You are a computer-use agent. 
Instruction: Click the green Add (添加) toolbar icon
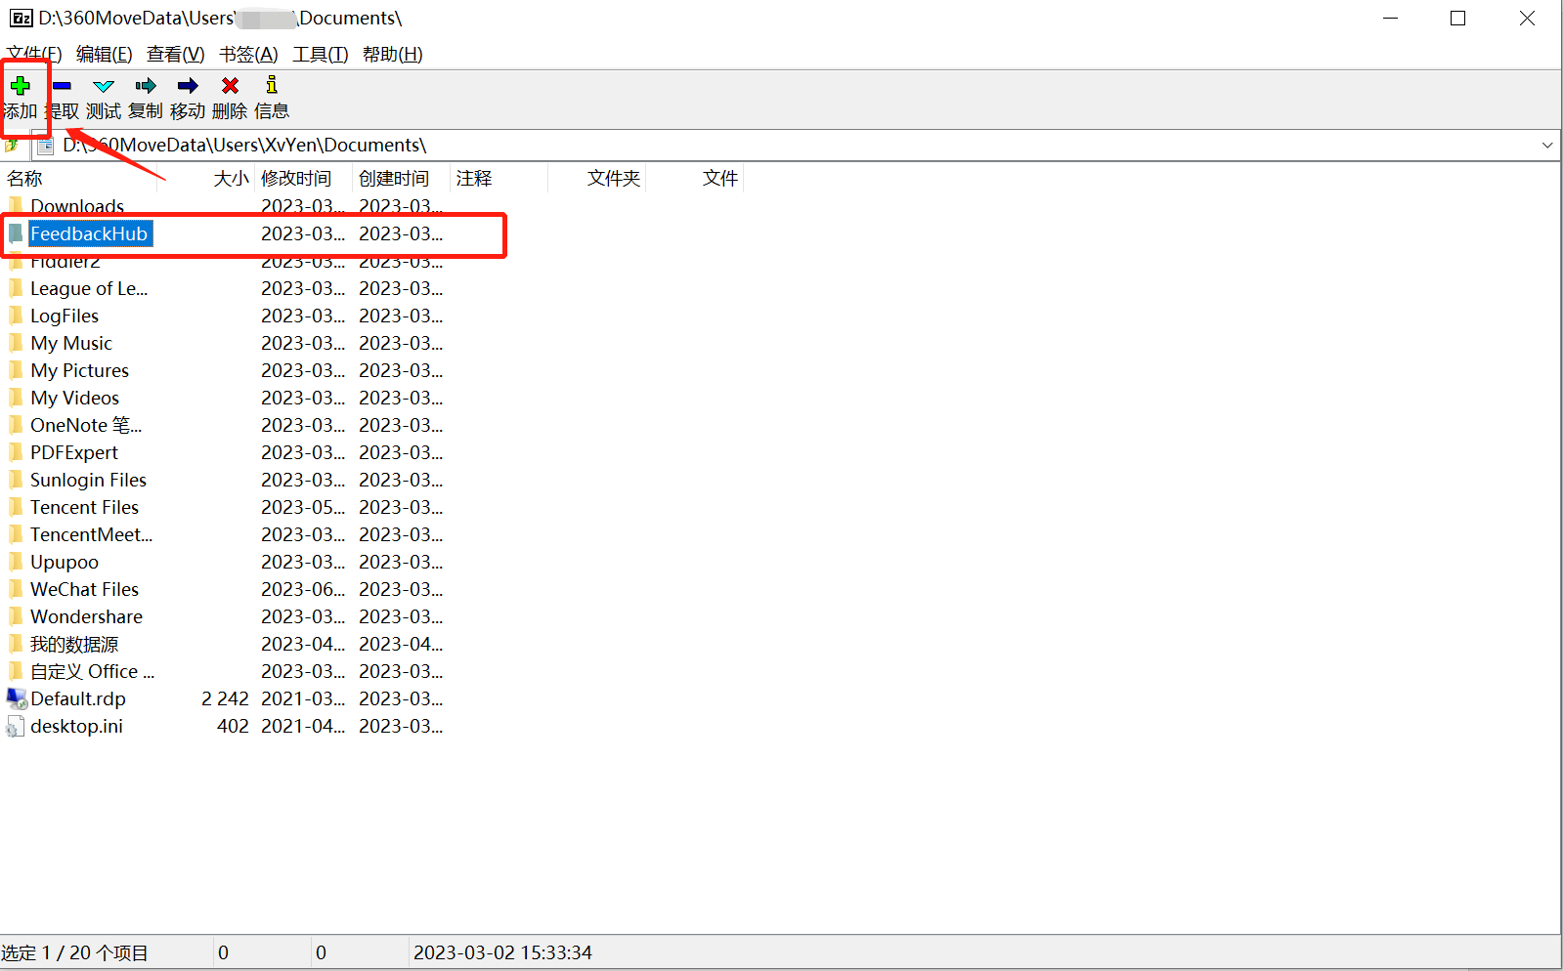(20, 86)
